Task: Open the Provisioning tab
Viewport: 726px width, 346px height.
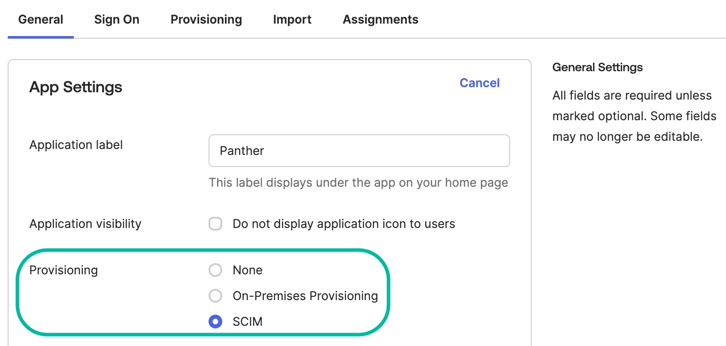Action: click(206, 19)
